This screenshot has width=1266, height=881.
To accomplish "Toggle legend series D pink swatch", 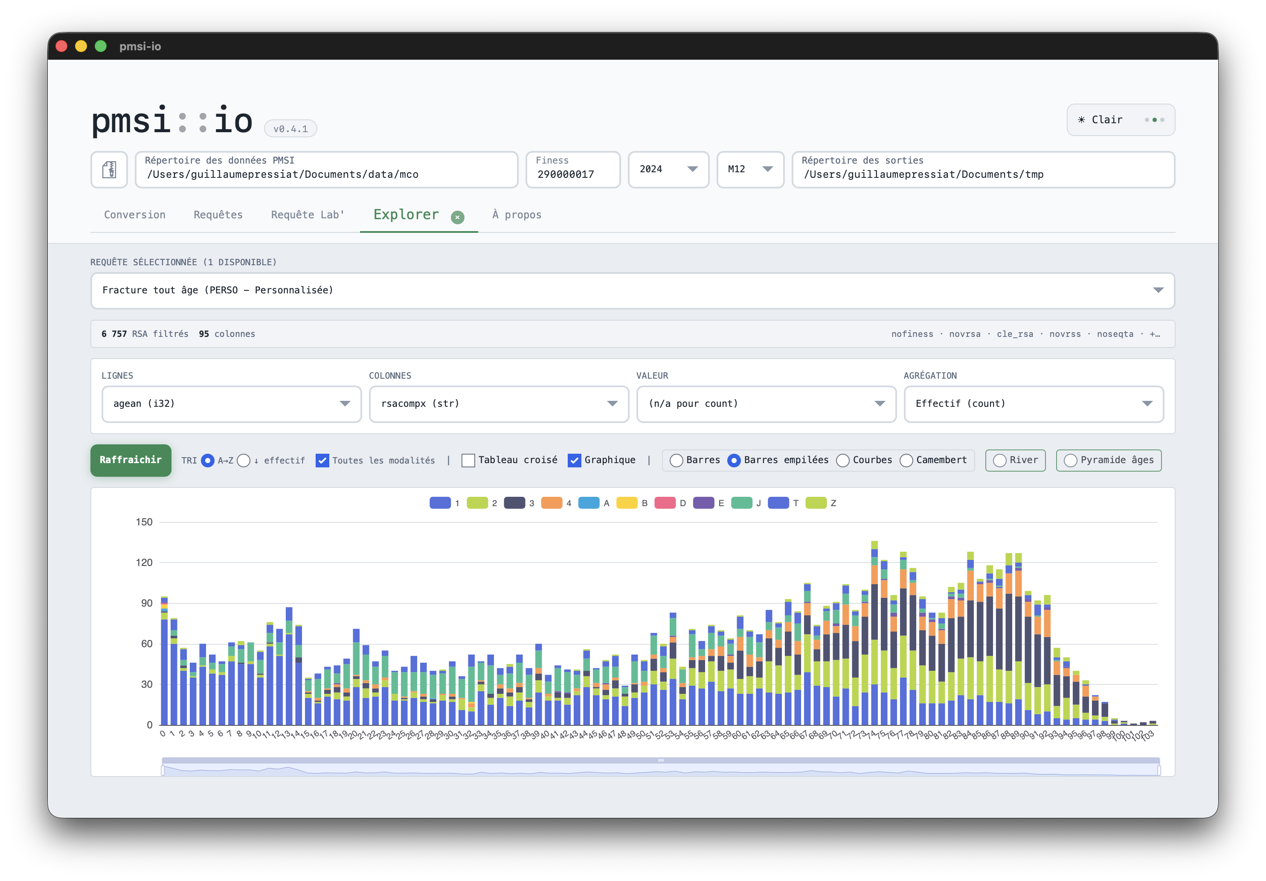I will click(x=665, y=503).
